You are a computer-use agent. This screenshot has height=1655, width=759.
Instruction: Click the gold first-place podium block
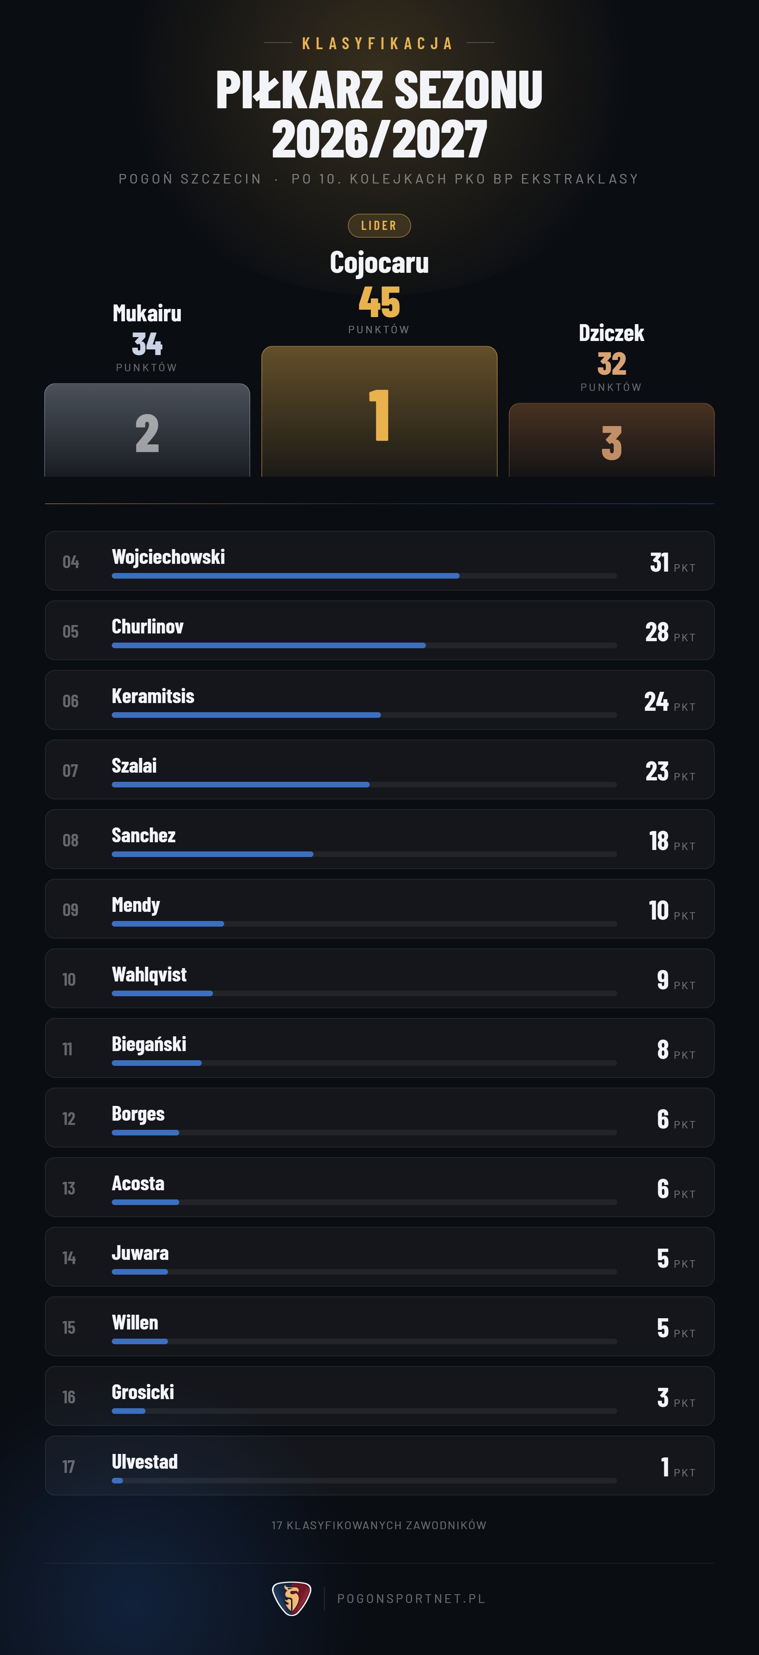pyautogui.click(x=379, y=411)
